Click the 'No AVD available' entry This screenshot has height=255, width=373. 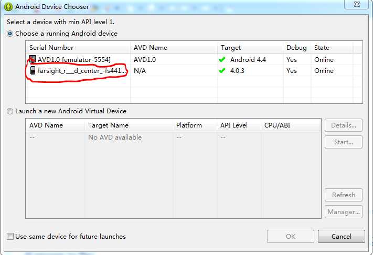pos(115,137)
